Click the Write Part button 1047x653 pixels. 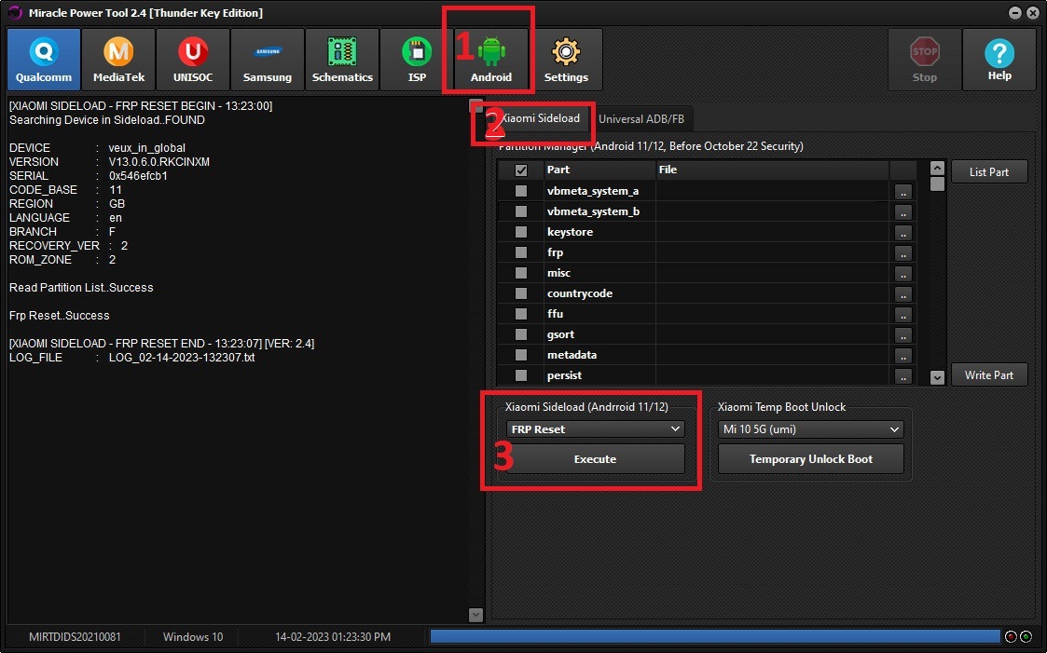(x=989, y=374)
